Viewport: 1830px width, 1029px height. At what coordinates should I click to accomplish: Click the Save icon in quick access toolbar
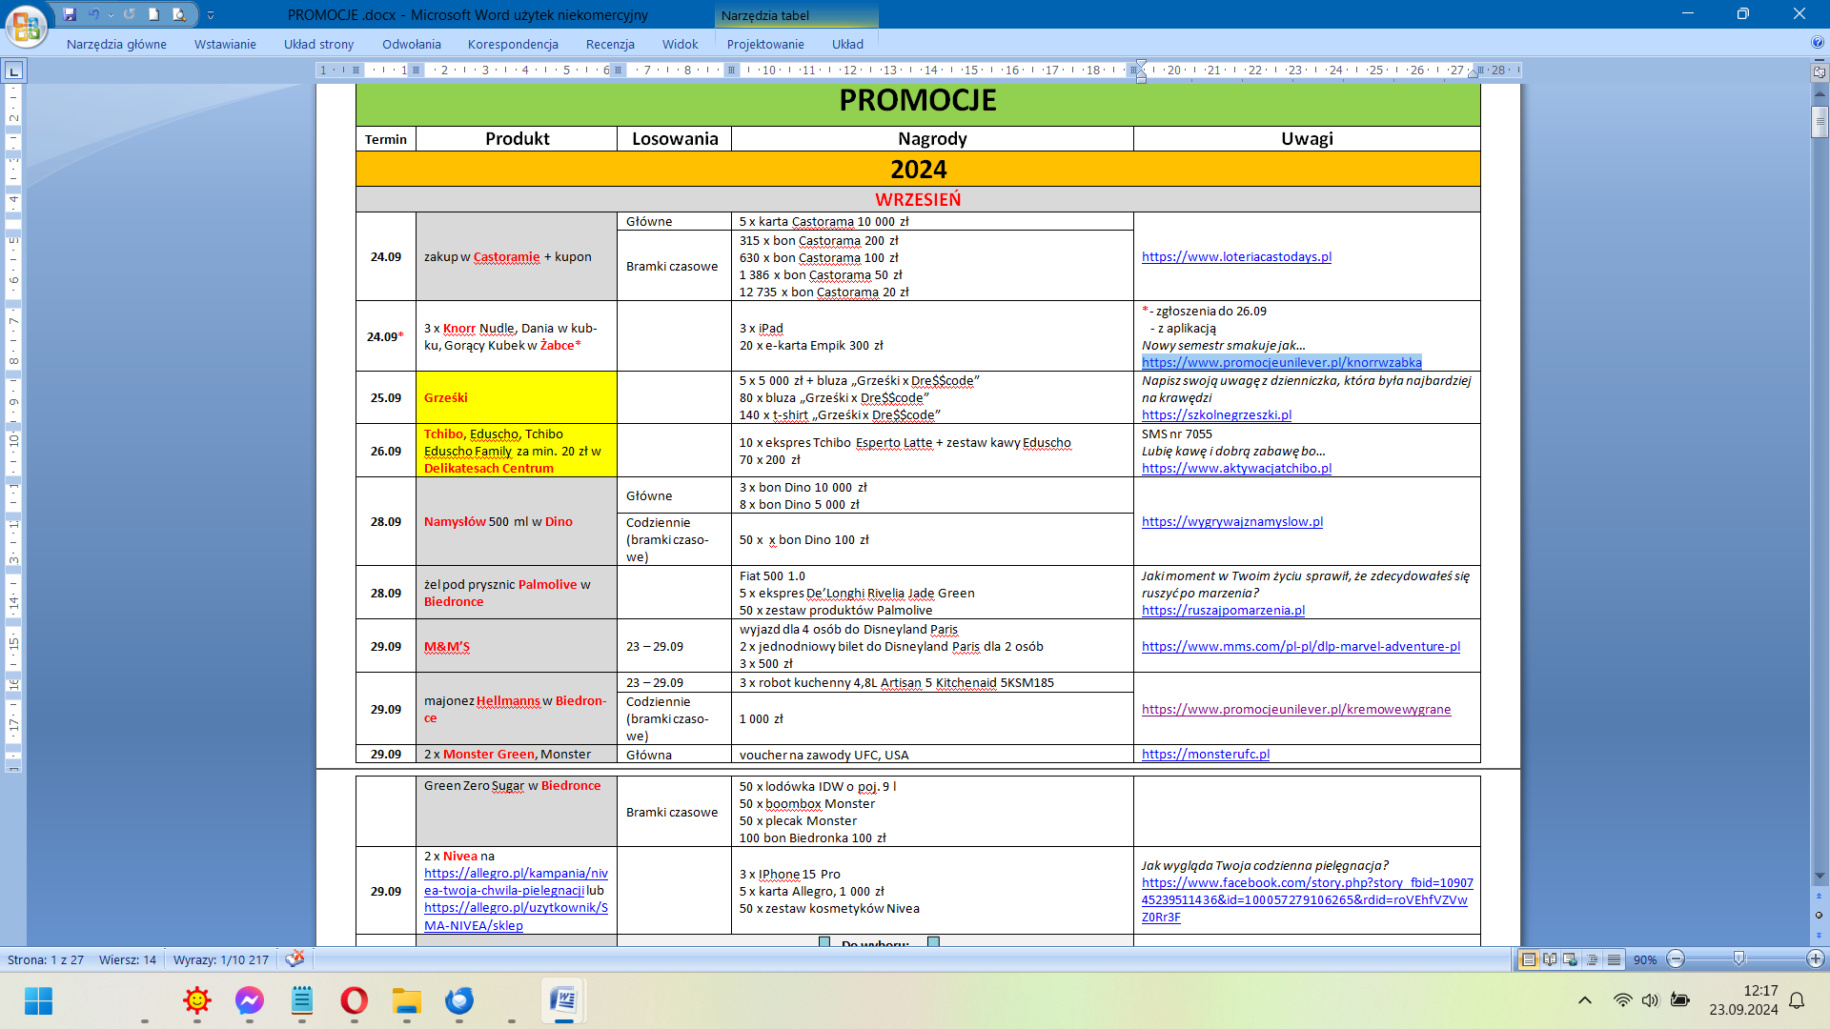click(70, 14)
